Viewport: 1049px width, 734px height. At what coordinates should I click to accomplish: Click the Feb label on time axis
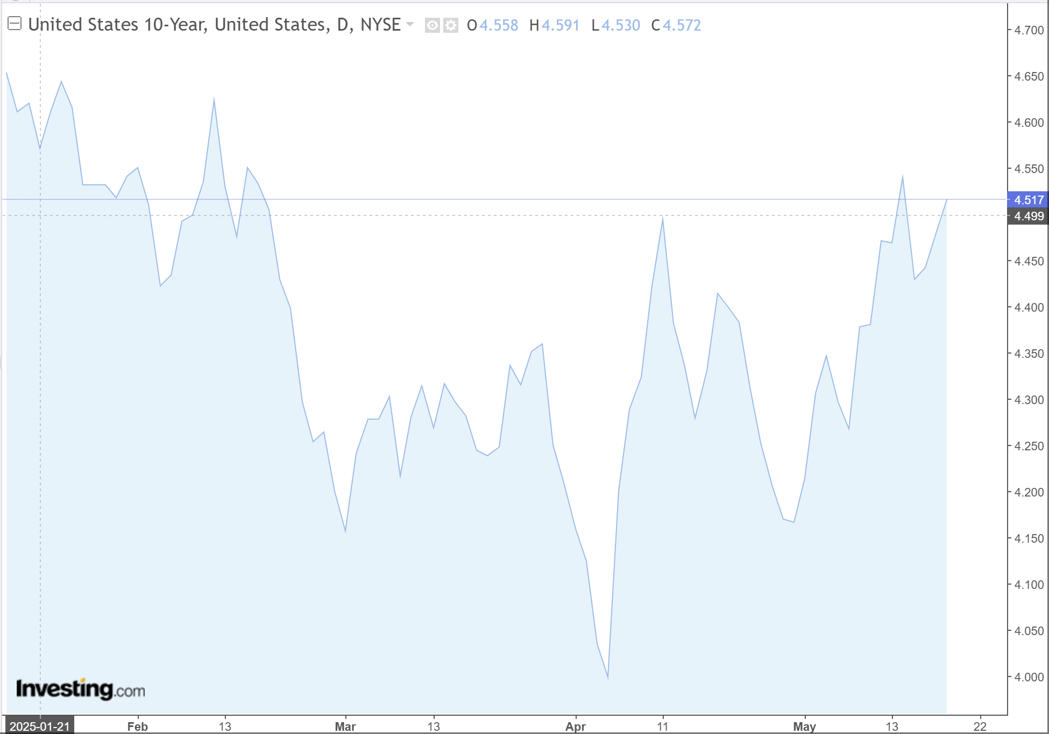pos(137,726)
